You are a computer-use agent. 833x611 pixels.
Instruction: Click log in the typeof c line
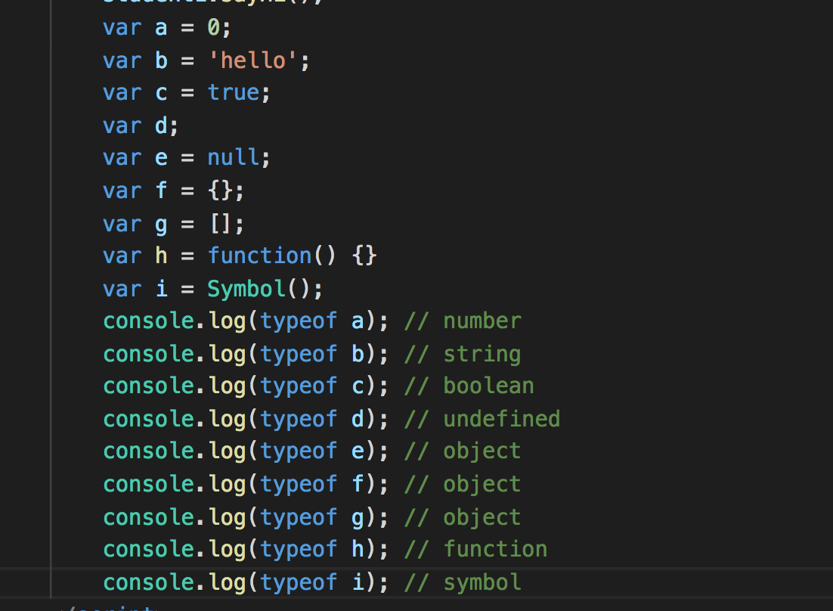click(228, 386)
